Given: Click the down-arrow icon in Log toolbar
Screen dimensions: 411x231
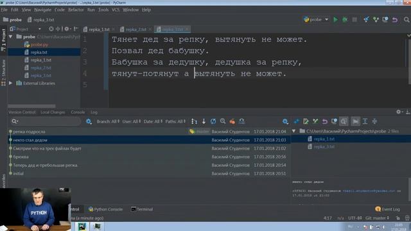Looking at the screenshot, I should [204, 121].
